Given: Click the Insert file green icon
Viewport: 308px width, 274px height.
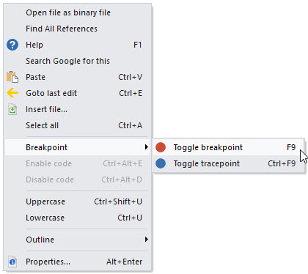Looking at the screenshot, I should coord(12,109).
